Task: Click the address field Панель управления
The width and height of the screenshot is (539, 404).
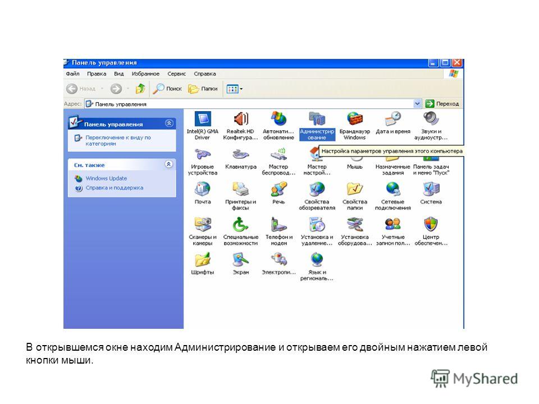Action: [x=249, y=104]
